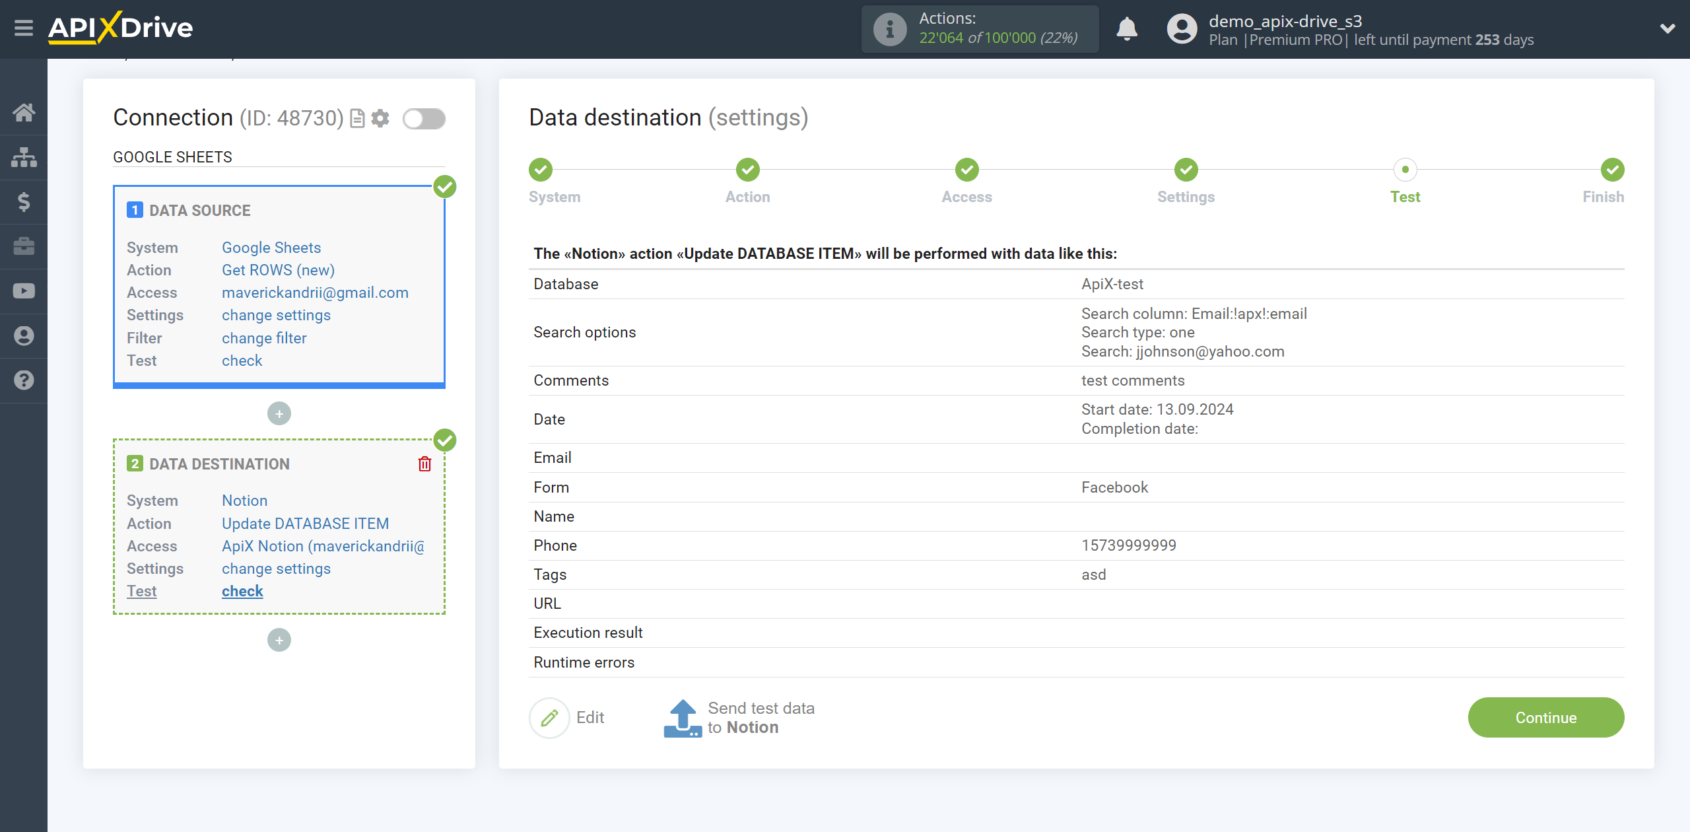Toggle the connection on/off switch
1690x832 pixels.
click(x=424, y=119)
